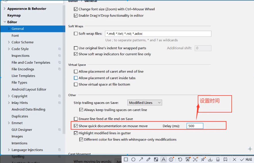Expand the Color Scheme node

coord(9,42)
